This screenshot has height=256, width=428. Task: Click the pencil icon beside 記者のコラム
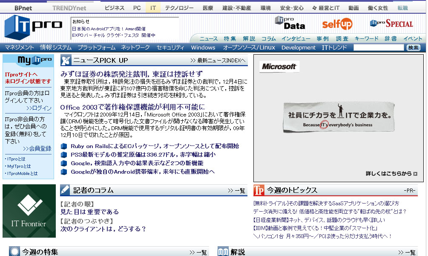coord(65,190)
